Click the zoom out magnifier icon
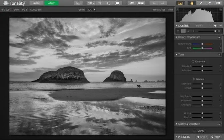The height and width of the screenshot is (140, 224). coord(108,3)
